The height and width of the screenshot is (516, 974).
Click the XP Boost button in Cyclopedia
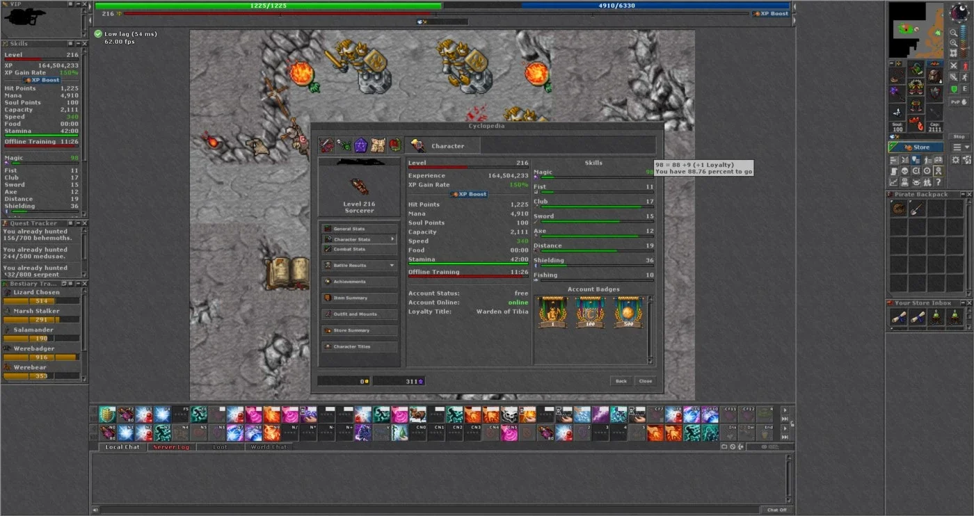click(470, 194)
